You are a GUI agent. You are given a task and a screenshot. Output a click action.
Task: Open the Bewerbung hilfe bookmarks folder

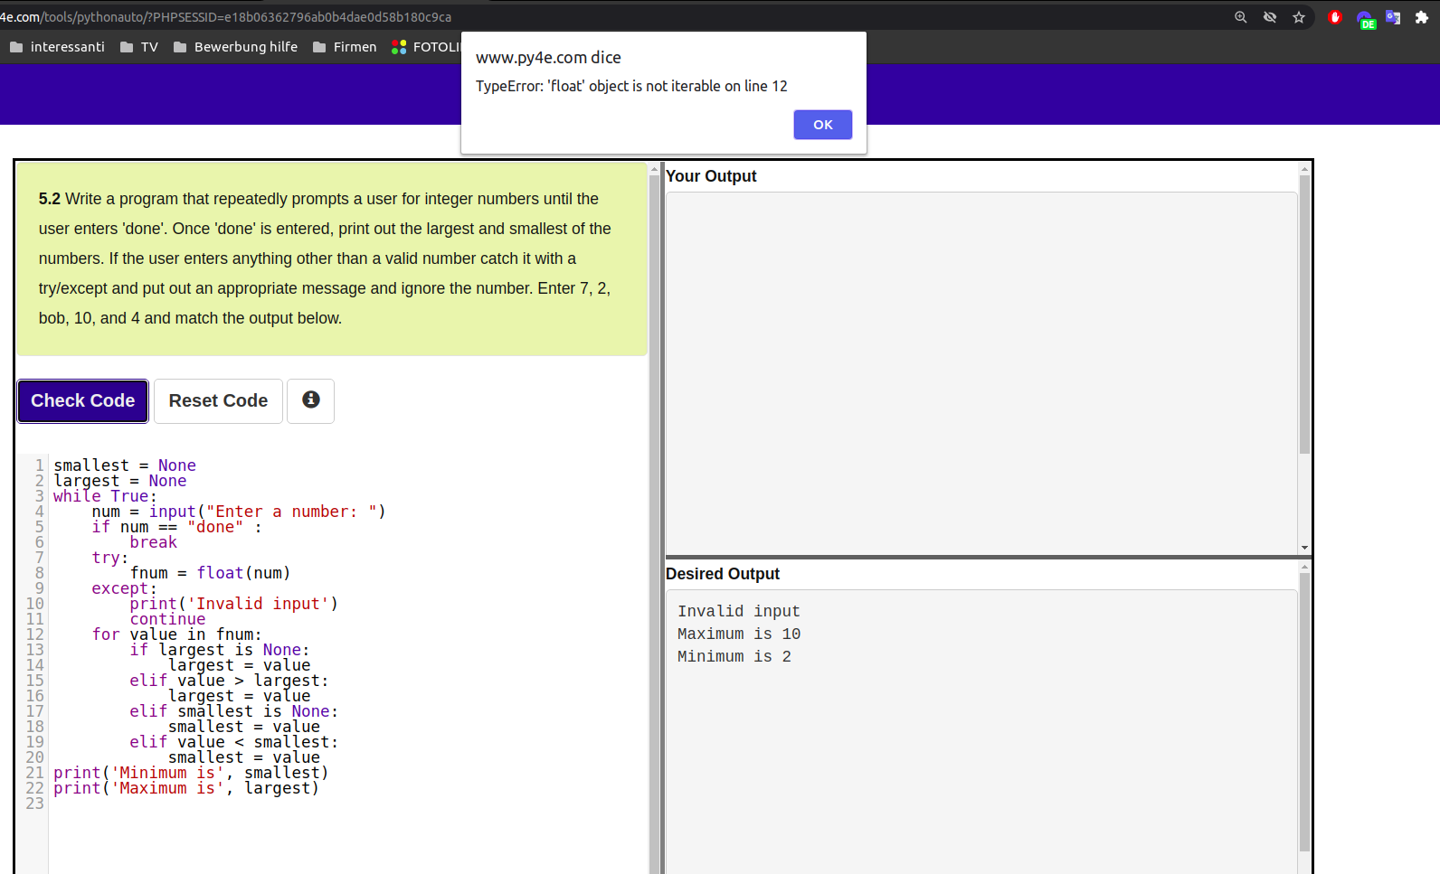235,47
